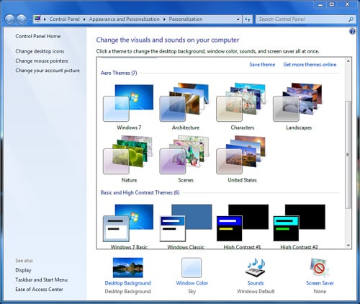Click theme list scroll down arrow
This screenshot has width=360, height=304.
pos(348,246)
